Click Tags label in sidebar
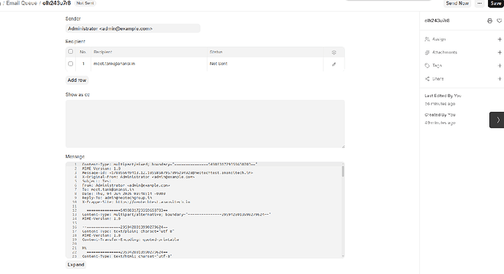The image size is (504, 274). 437,66
